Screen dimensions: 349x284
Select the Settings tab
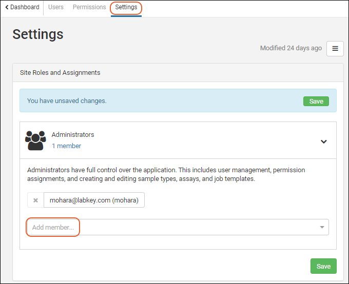coord(126,7)
